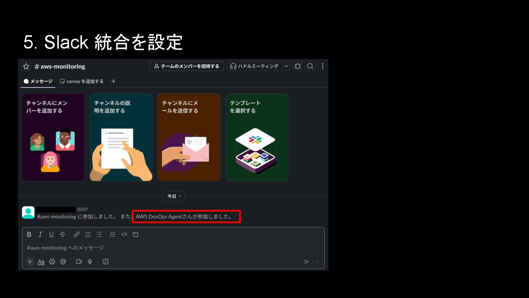
Task: Search in the channel with magnifier icon
Action: (x=310, y=66)
